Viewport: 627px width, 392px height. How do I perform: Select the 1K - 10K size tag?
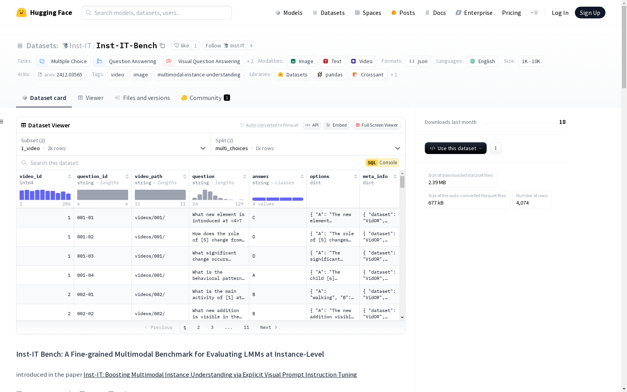(531, 61)
